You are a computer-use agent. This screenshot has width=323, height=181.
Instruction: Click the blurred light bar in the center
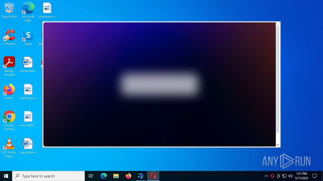click(159, 84)
